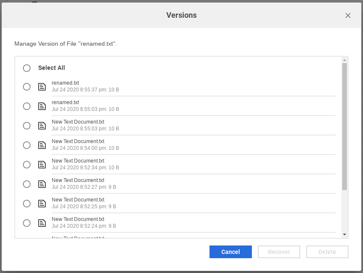Select the renamed.txt 8:55:03 version
Screen dimensions: 363x273
(x=27, y=106)
